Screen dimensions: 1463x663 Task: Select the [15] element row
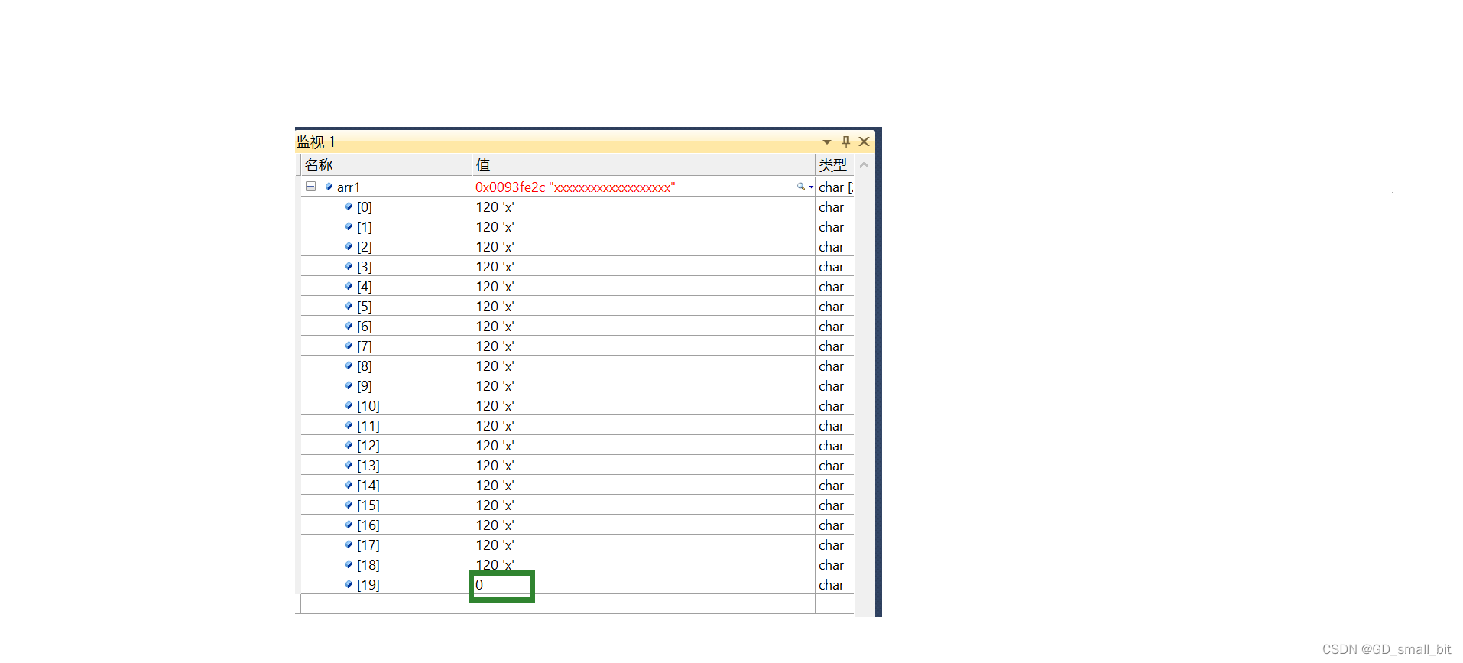pos(577,505)
